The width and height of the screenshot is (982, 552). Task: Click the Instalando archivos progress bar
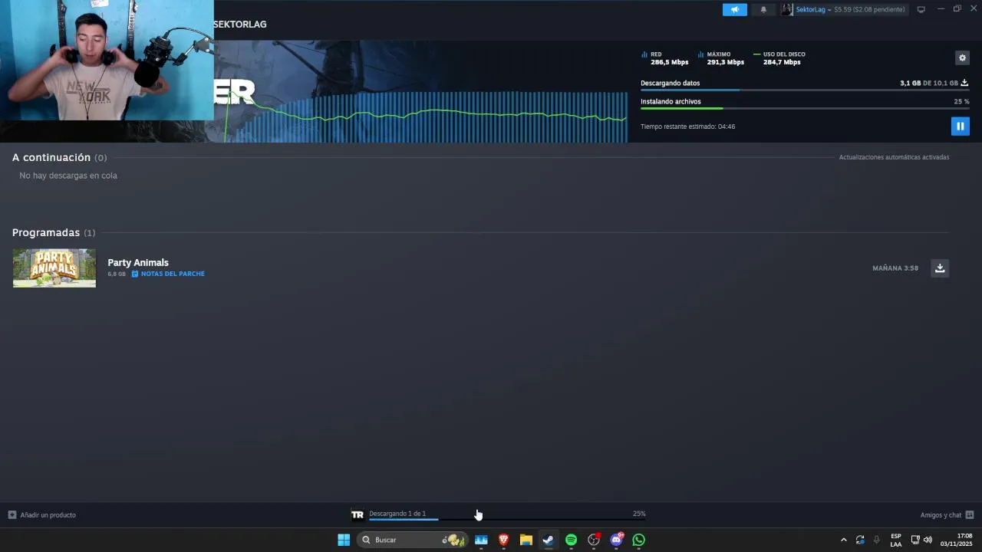(x=805, y=109)
